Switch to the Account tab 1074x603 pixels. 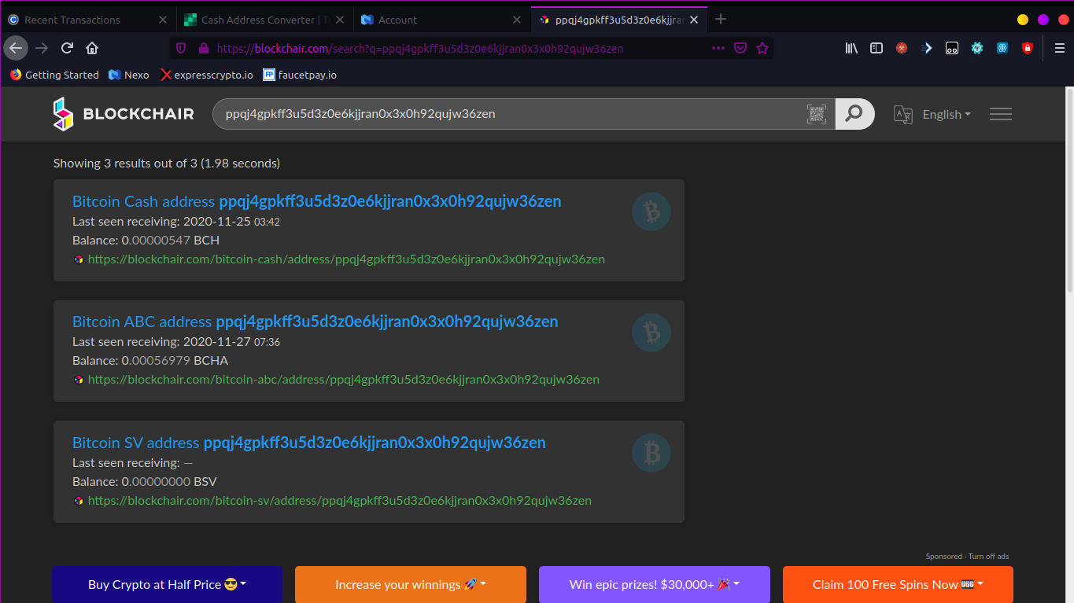[x=441, y=20]
